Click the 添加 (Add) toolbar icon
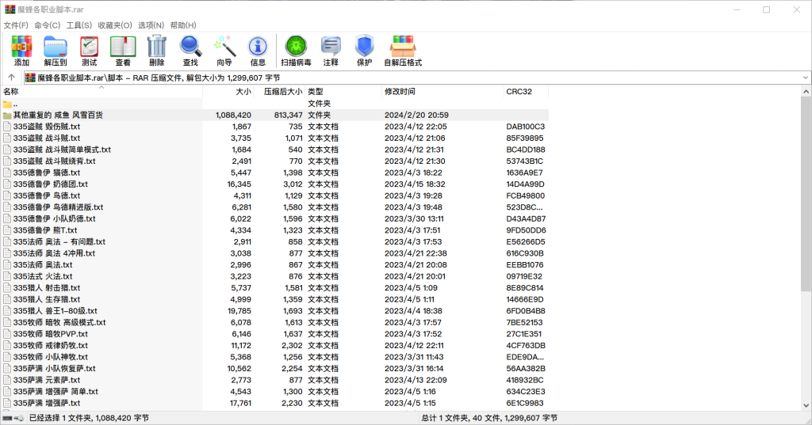Screen dimensions: 812x425 [21, 51]
